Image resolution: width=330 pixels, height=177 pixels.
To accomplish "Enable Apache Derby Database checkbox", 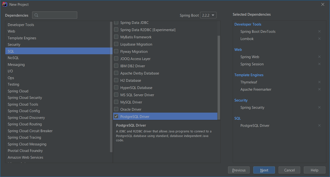I will 116,73.
